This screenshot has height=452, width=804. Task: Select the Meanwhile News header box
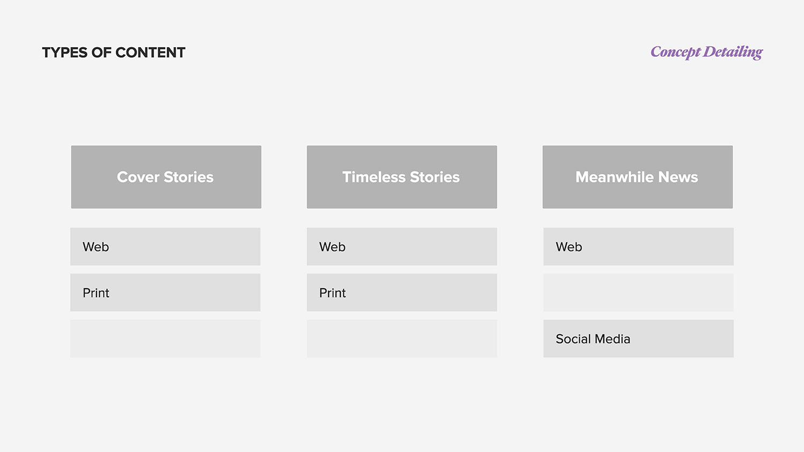point(638,177)
